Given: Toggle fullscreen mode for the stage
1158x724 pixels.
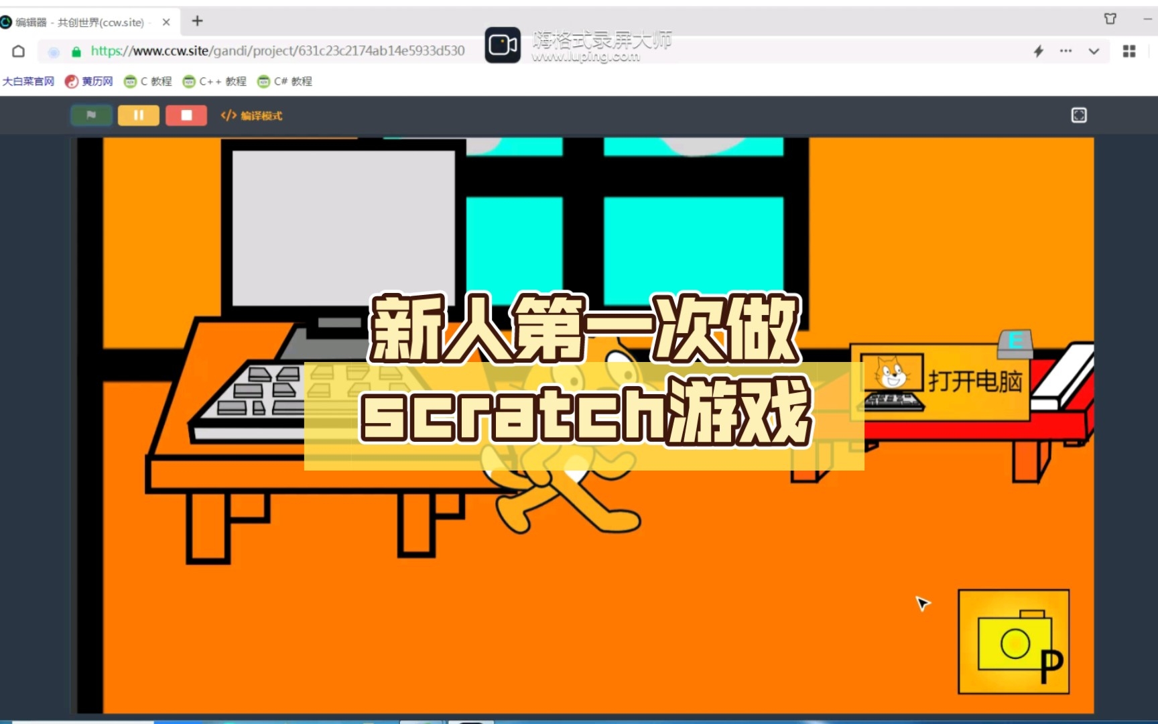Looking at the screenshot, I should (x=1079, y=115).
